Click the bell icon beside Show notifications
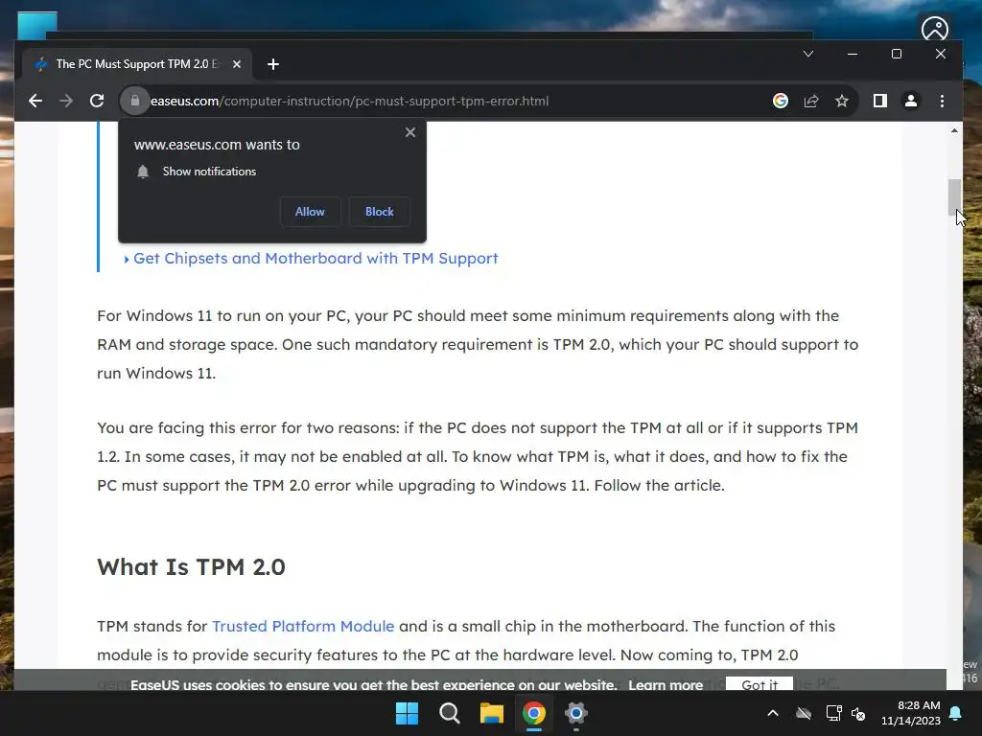Image resolution: width=982 pixels, height=736 pixels. 143,172
